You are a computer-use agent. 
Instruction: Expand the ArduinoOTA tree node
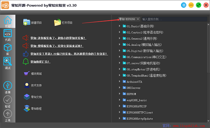point(119,81)
